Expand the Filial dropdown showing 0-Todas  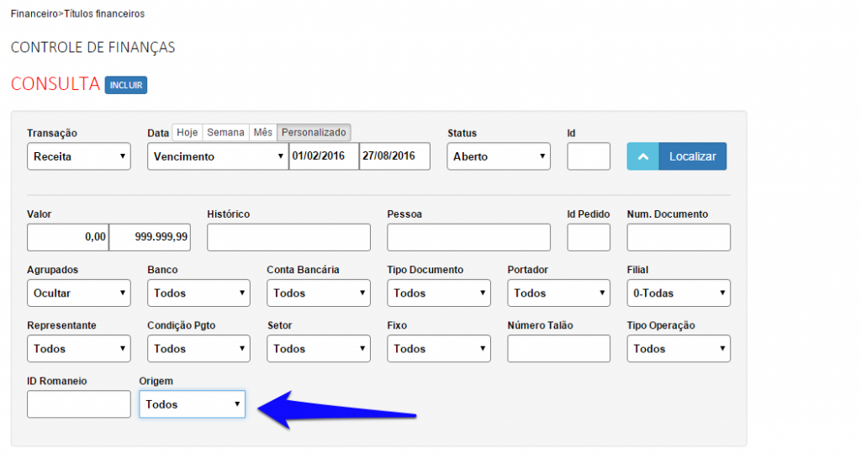[679, 293]
